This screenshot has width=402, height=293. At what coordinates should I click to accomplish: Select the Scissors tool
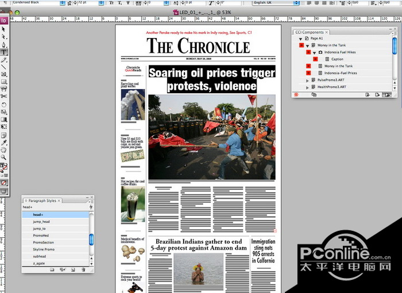(x=3, y=96)
